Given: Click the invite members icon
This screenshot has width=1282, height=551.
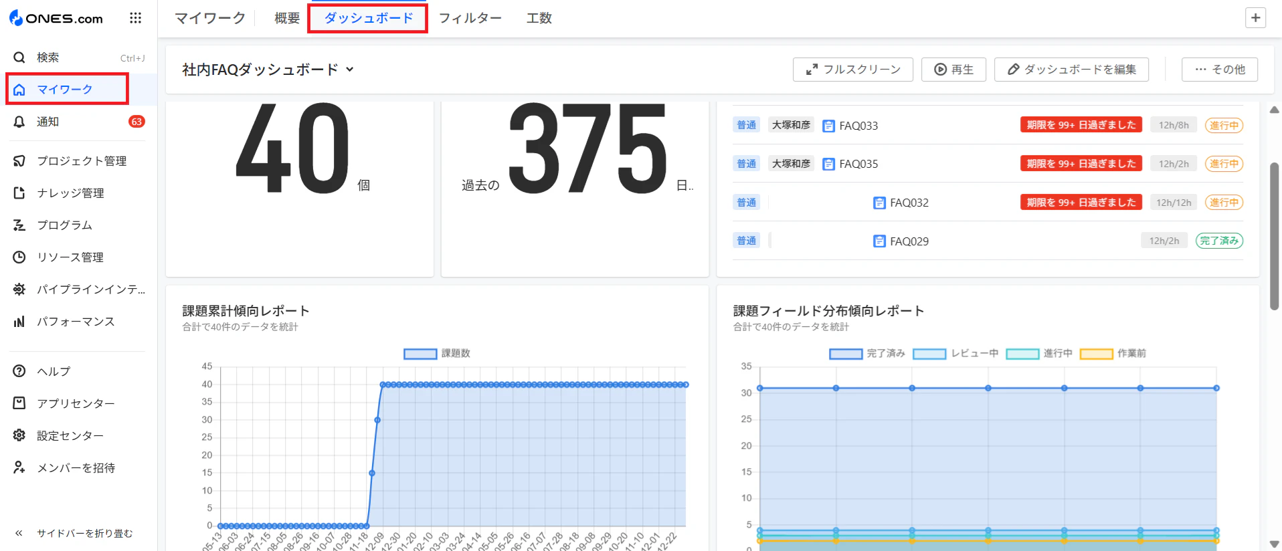Looking at the screenshot, I should [x=19, y=467].
